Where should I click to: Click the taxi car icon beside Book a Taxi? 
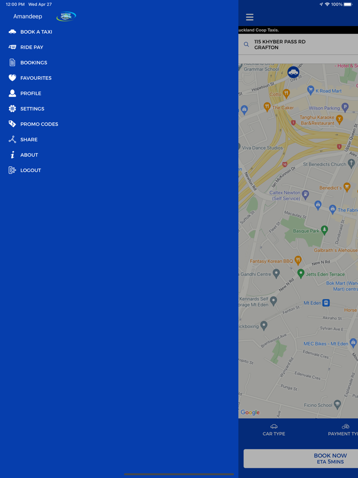click(x=12, y=32)
